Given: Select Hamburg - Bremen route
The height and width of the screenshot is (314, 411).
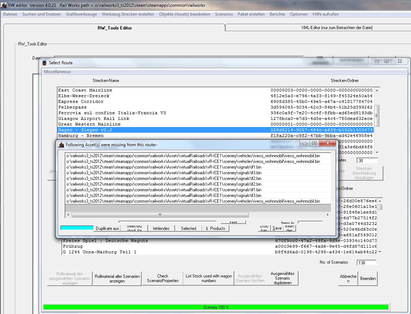Looking at the screenshot, I should (x=215, y=136).
